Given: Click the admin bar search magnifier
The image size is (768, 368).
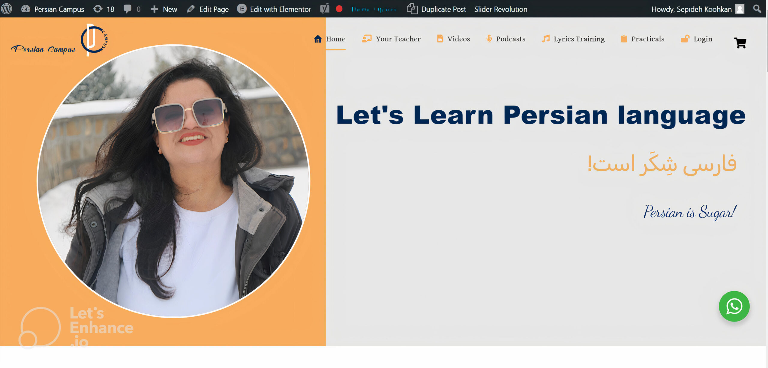Looking at the screenshot, I should tap(757, 9).
